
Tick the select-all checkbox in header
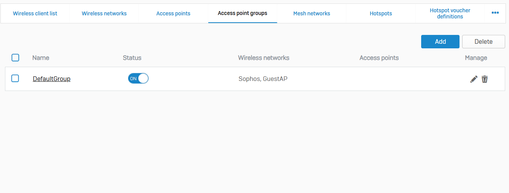[x=15, y=58]
